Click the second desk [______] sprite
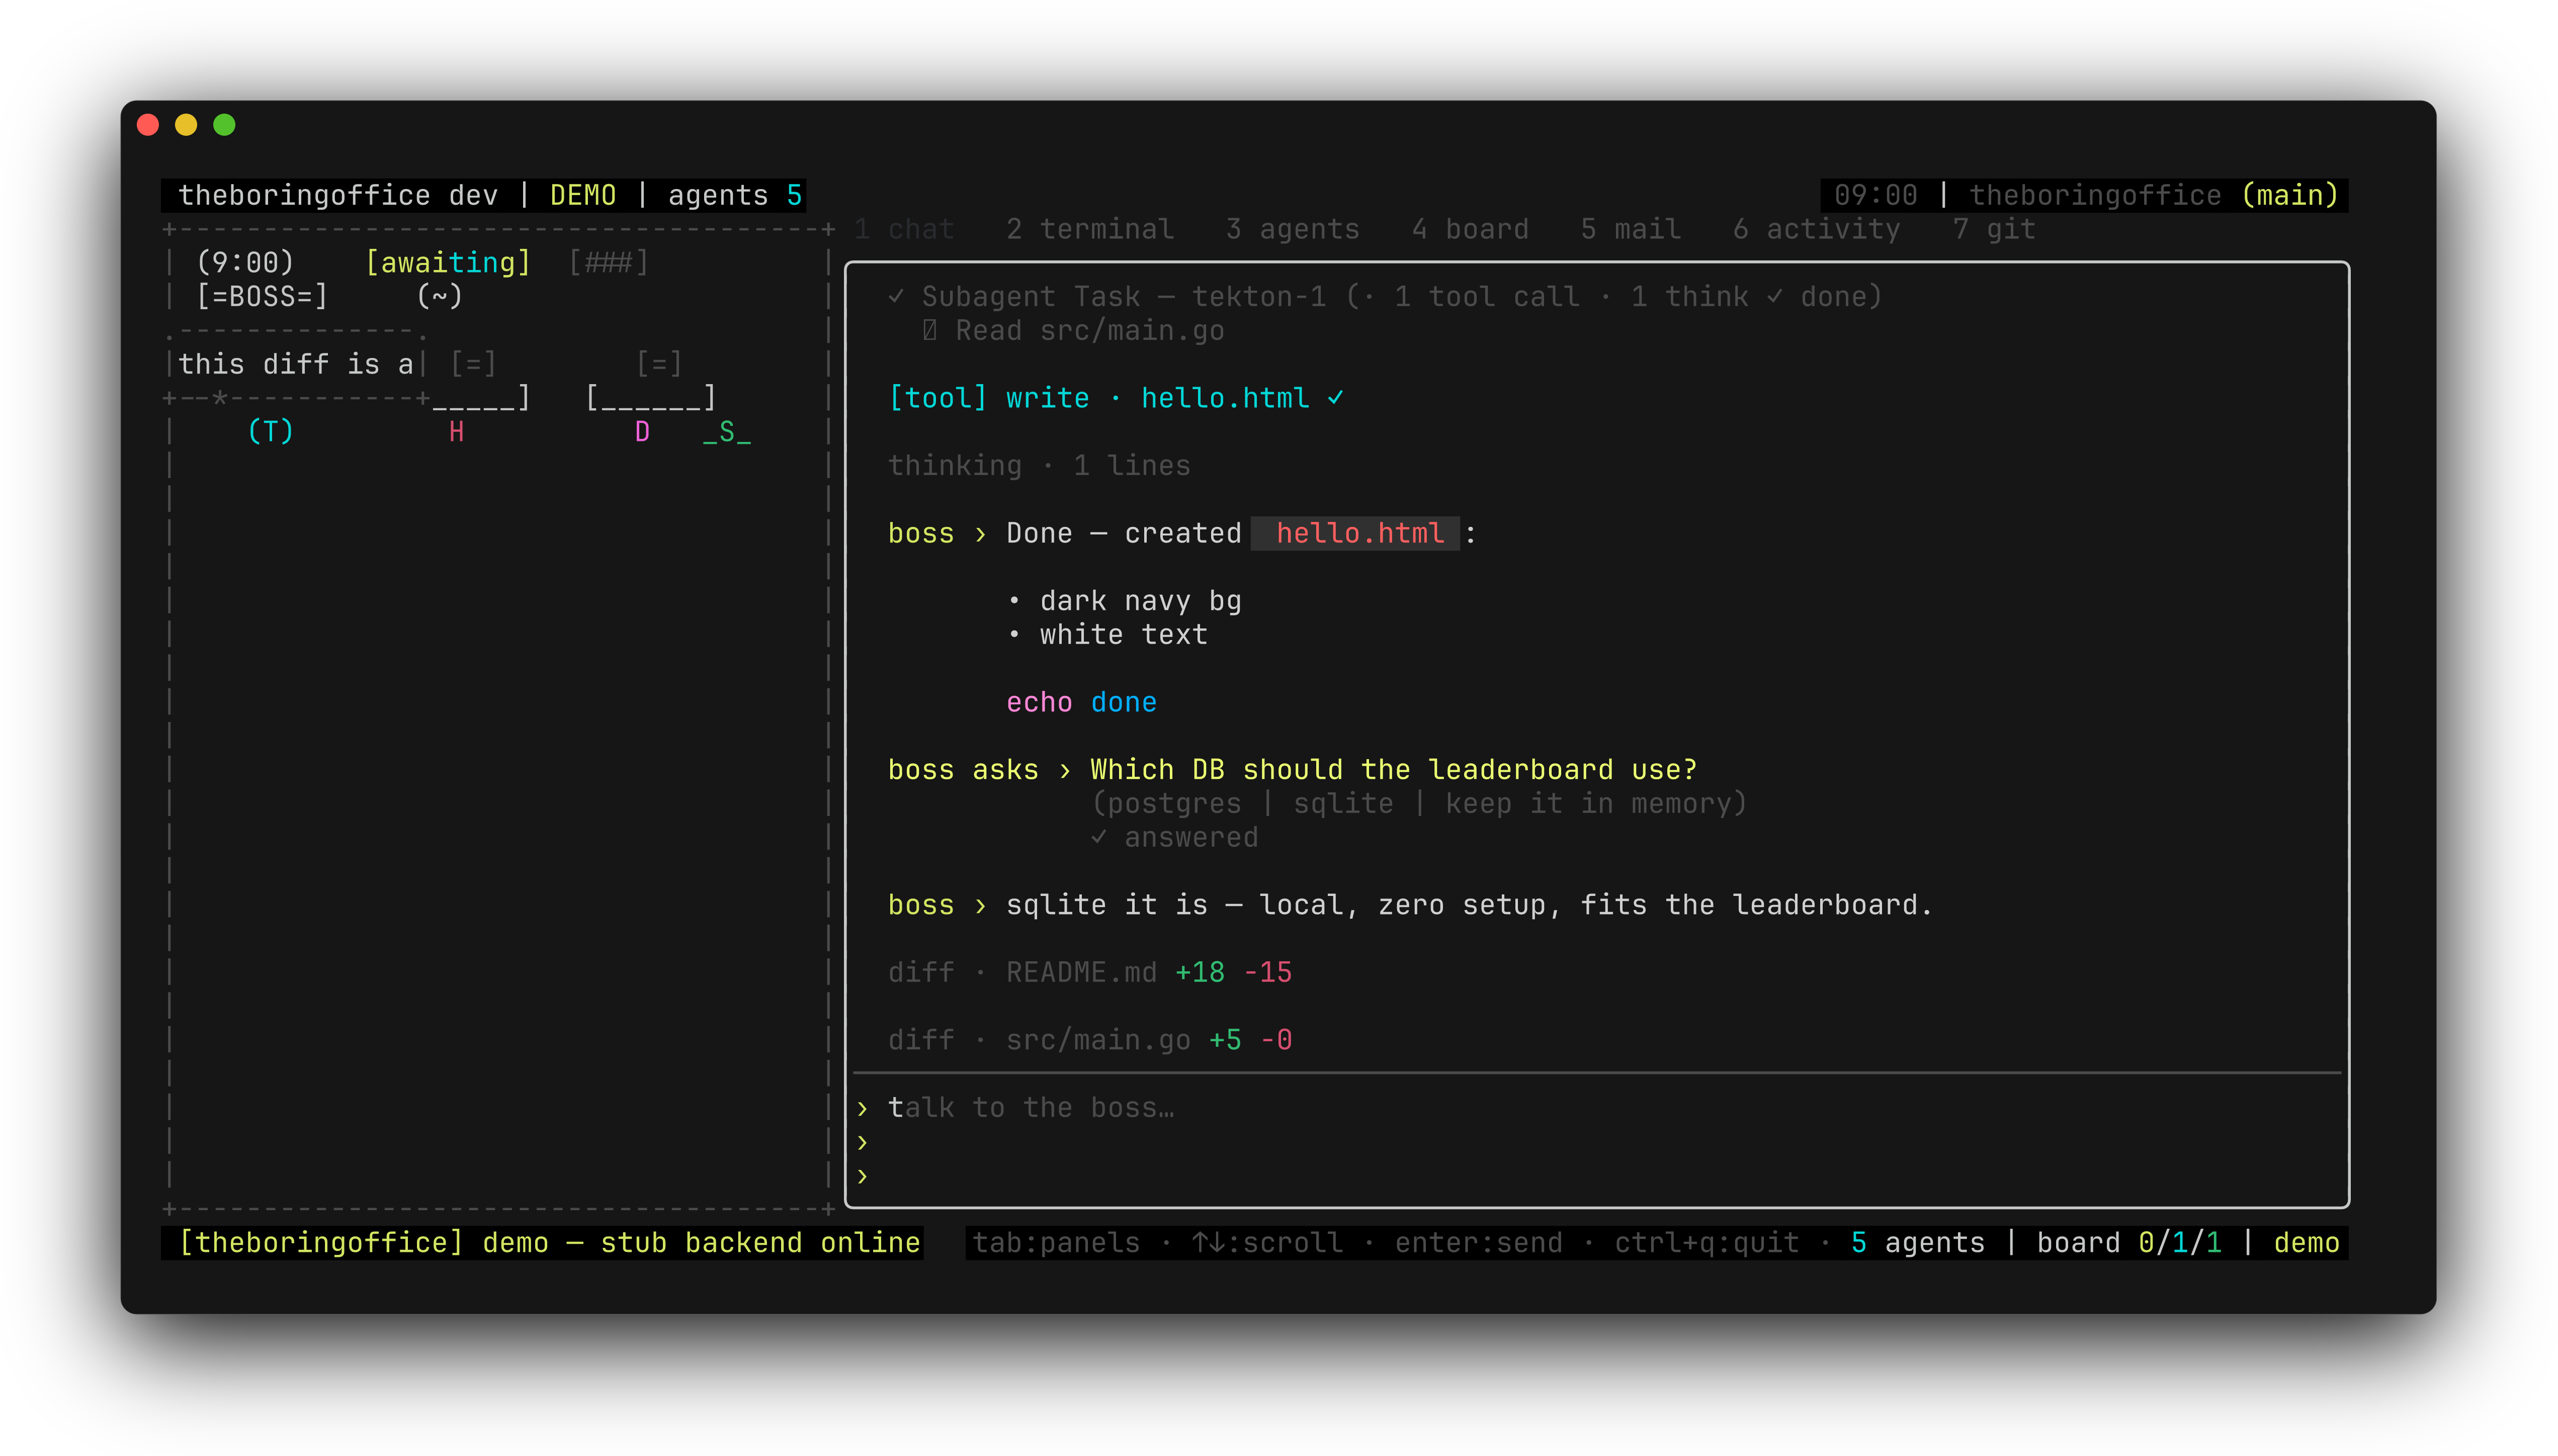2558x1456 pixels. (x=650, y=398)
